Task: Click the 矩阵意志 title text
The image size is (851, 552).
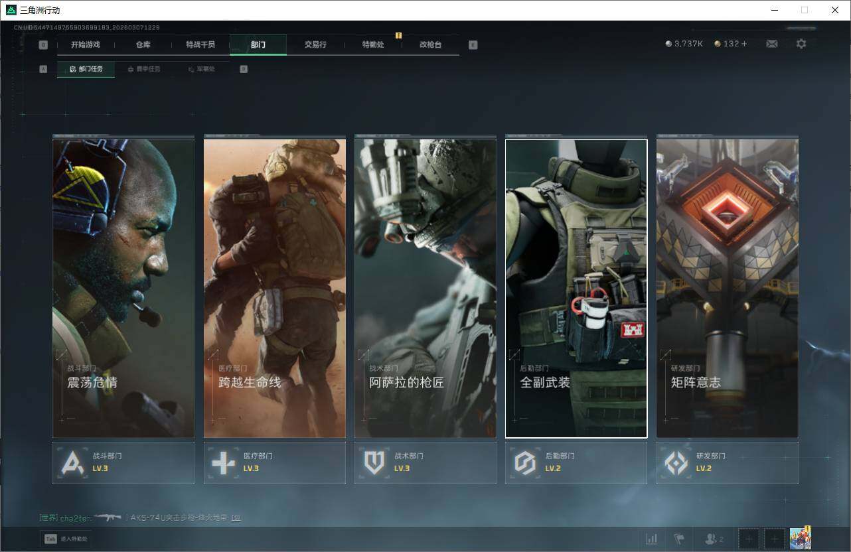Action: tap(696, 383)
